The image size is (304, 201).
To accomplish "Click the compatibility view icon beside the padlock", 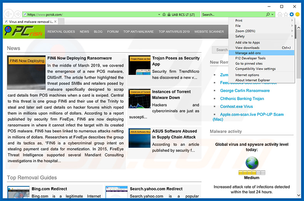I will tap(164, 15).
